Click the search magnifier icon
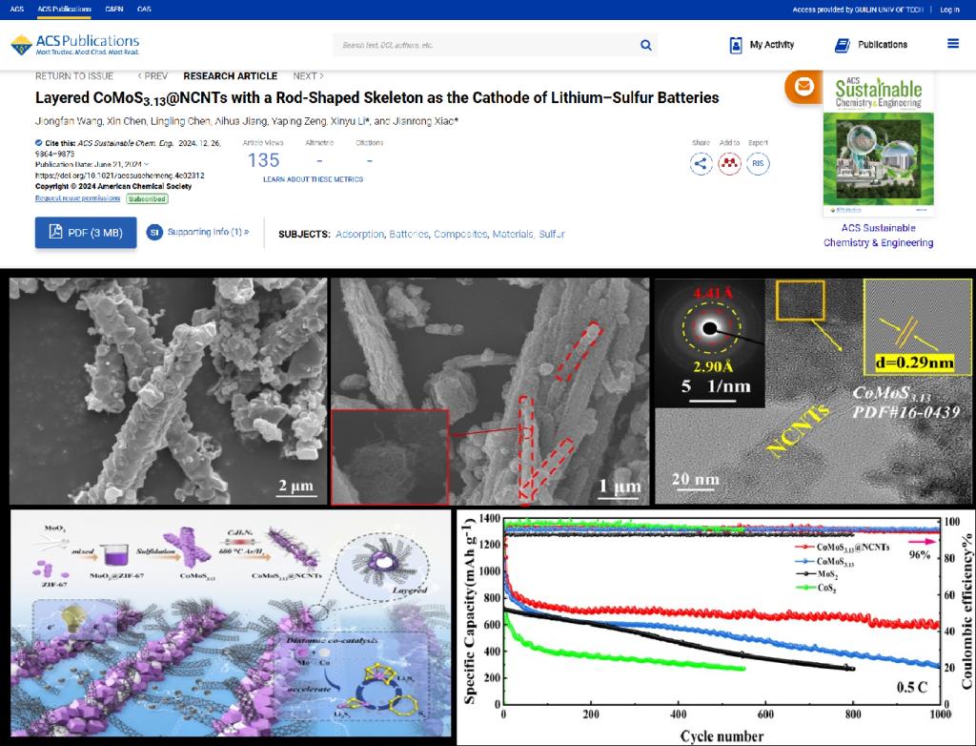The width and height of the screenshot is (976, 746). pyautogui.click(x=645, y=45)
